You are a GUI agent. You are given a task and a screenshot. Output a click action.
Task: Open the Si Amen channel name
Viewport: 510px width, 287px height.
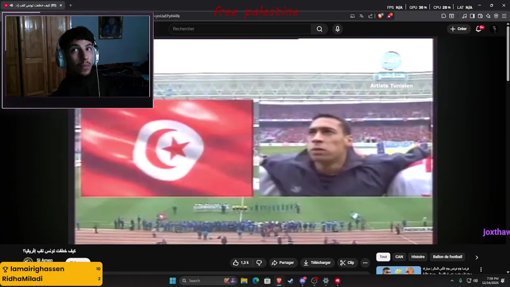(x=45, y=260)
